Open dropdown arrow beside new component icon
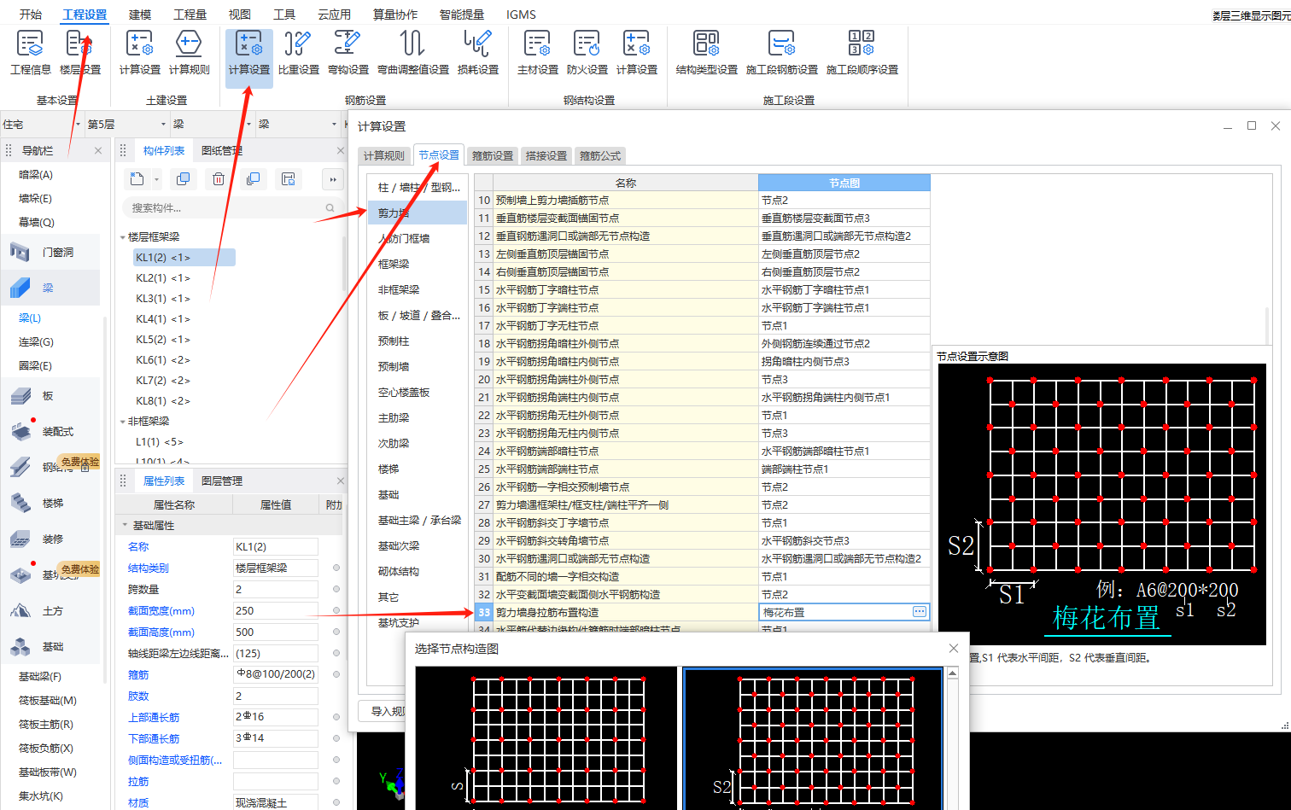The height and width of the screenshot is (810, 1291). (156, 179)
